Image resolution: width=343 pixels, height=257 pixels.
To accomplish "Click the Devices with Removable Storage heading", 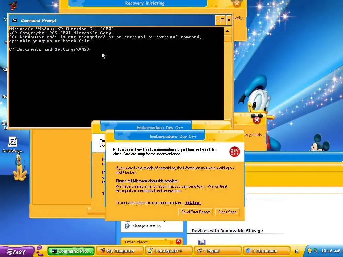I will click(227, 231).
